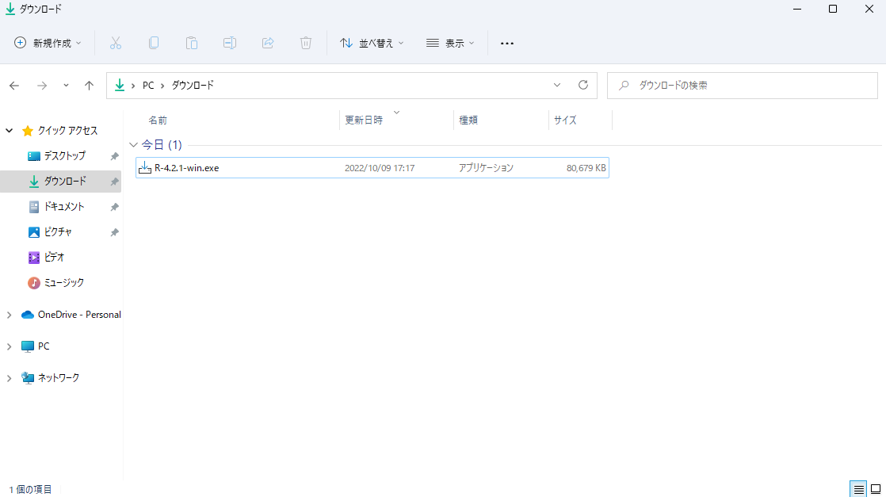Click the Rename icon in toolbar
Viewport: 886px width, 497px height.
pos(229,43)
